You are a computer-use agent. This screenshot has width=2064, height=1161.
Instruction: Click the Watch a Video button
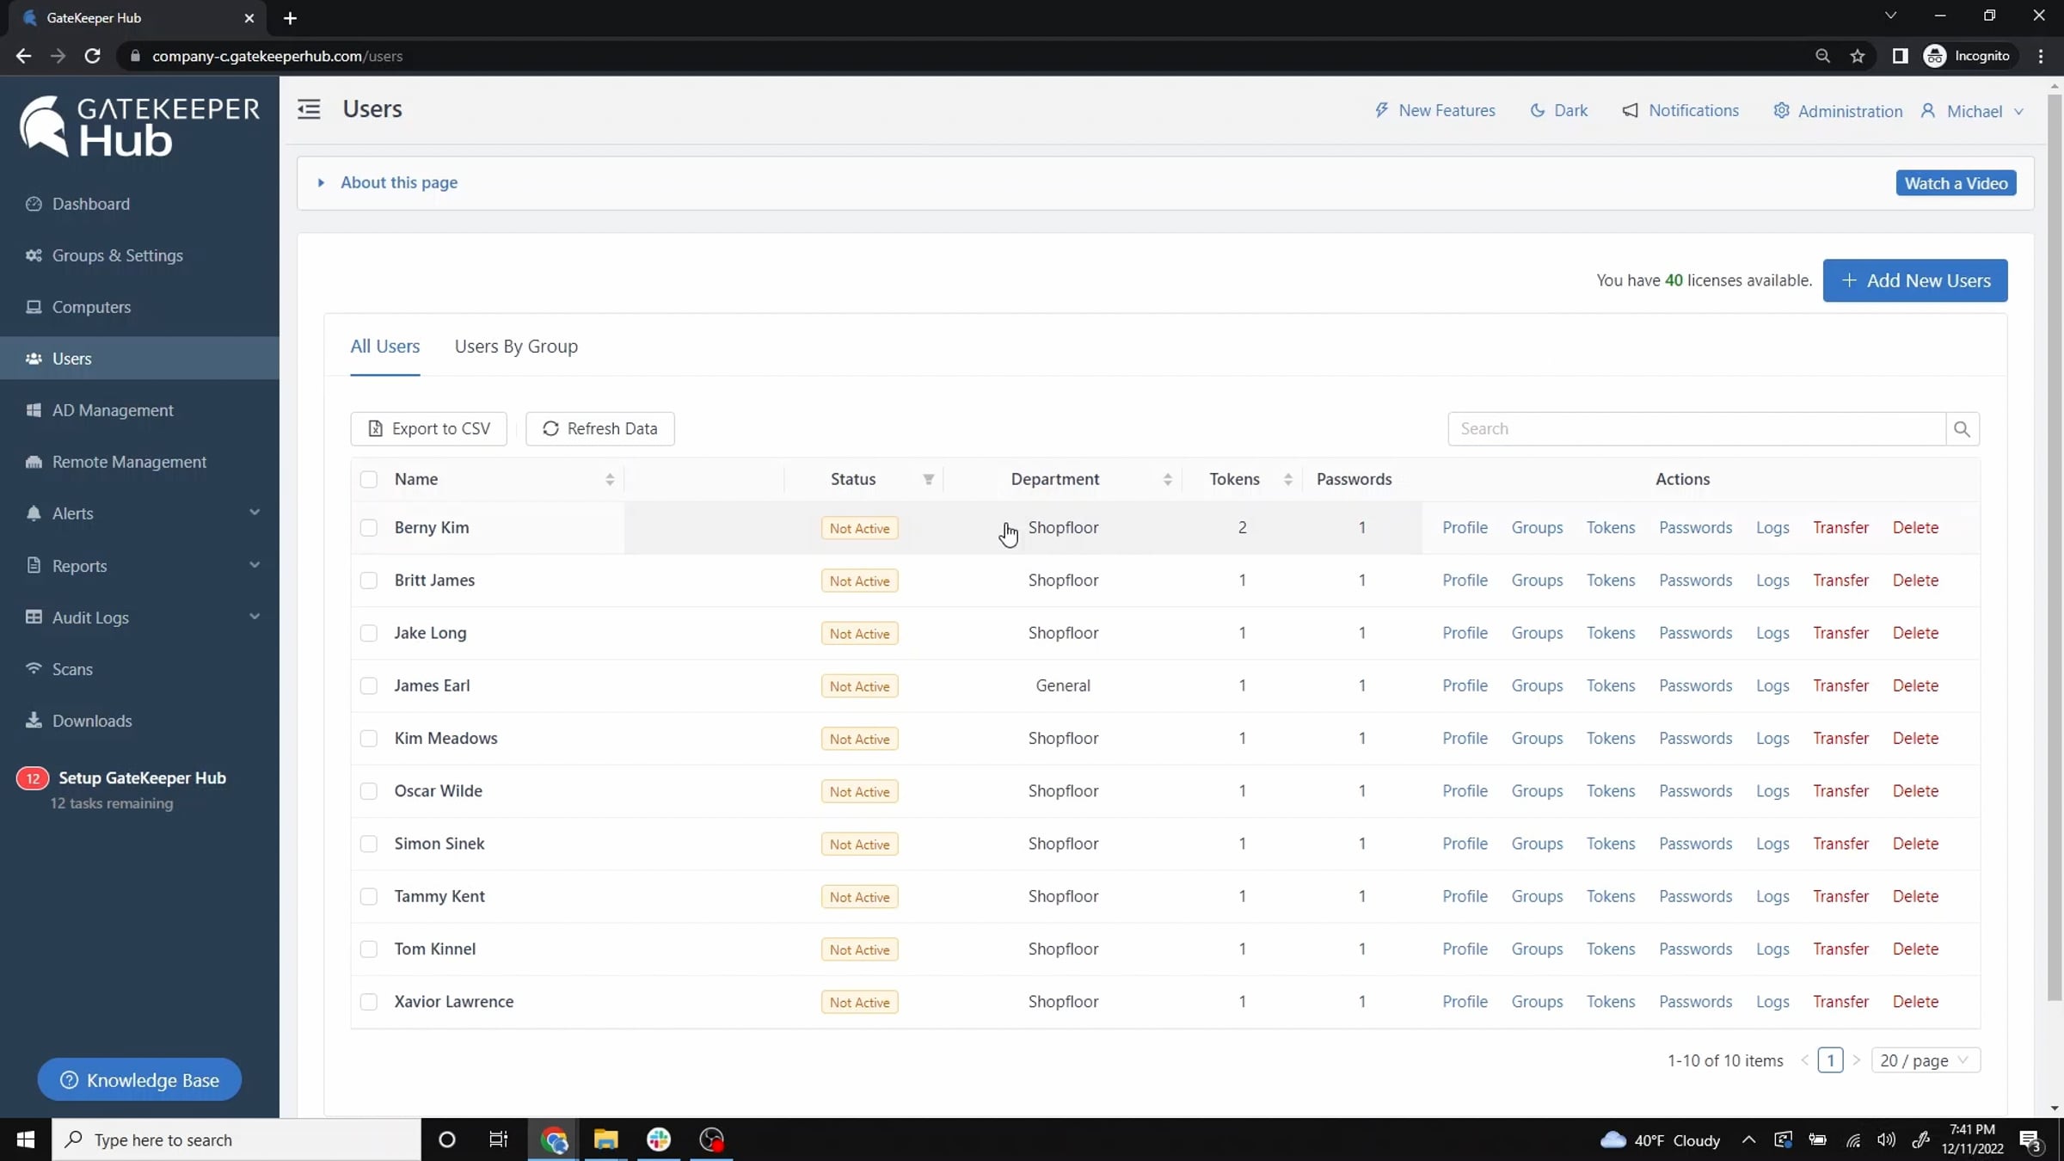[x=1956, y=183]
